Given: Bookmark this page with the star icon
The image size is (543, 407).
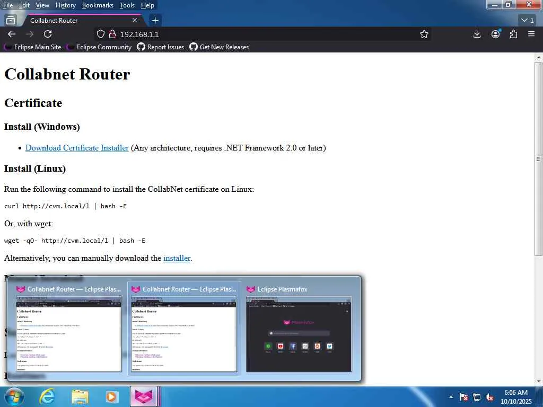Looking at the screenshot, I should [x=424, y=34].
